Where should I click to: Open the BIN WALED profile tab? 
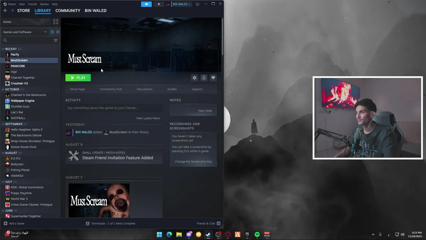point(96,11)
